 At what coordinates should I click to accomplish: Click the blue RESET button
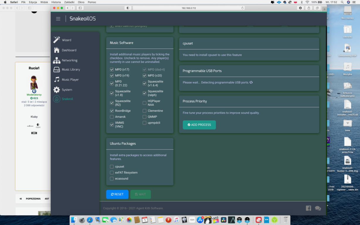coord(117,194)
